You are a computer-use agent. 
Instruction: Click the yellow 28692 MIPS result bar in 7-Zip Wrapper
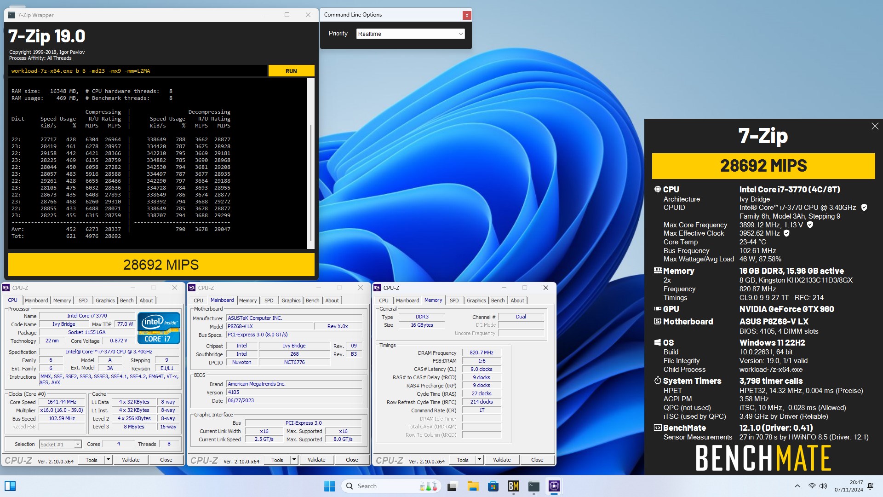[161, 265]
